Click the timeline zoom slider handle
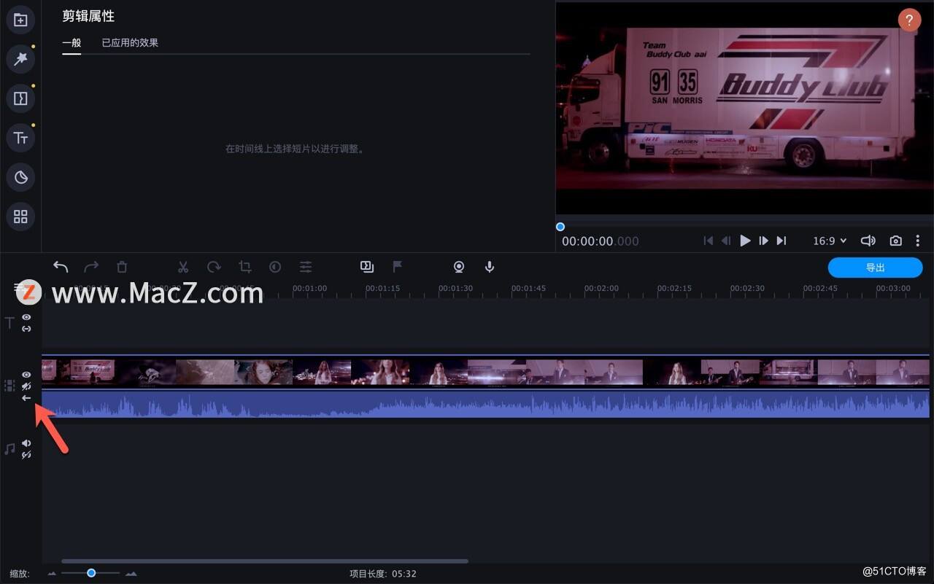934x584 pixels. pos(91,573)
